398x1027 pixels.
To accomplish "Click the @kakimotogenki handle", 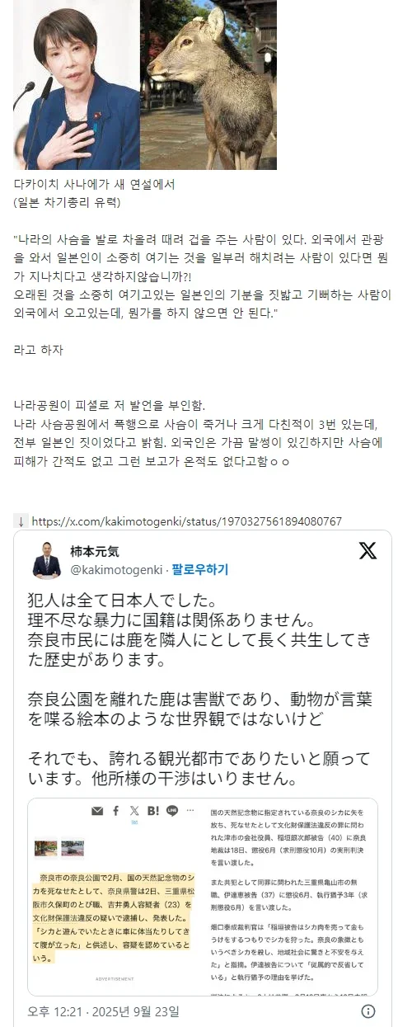I will point(116,570).
